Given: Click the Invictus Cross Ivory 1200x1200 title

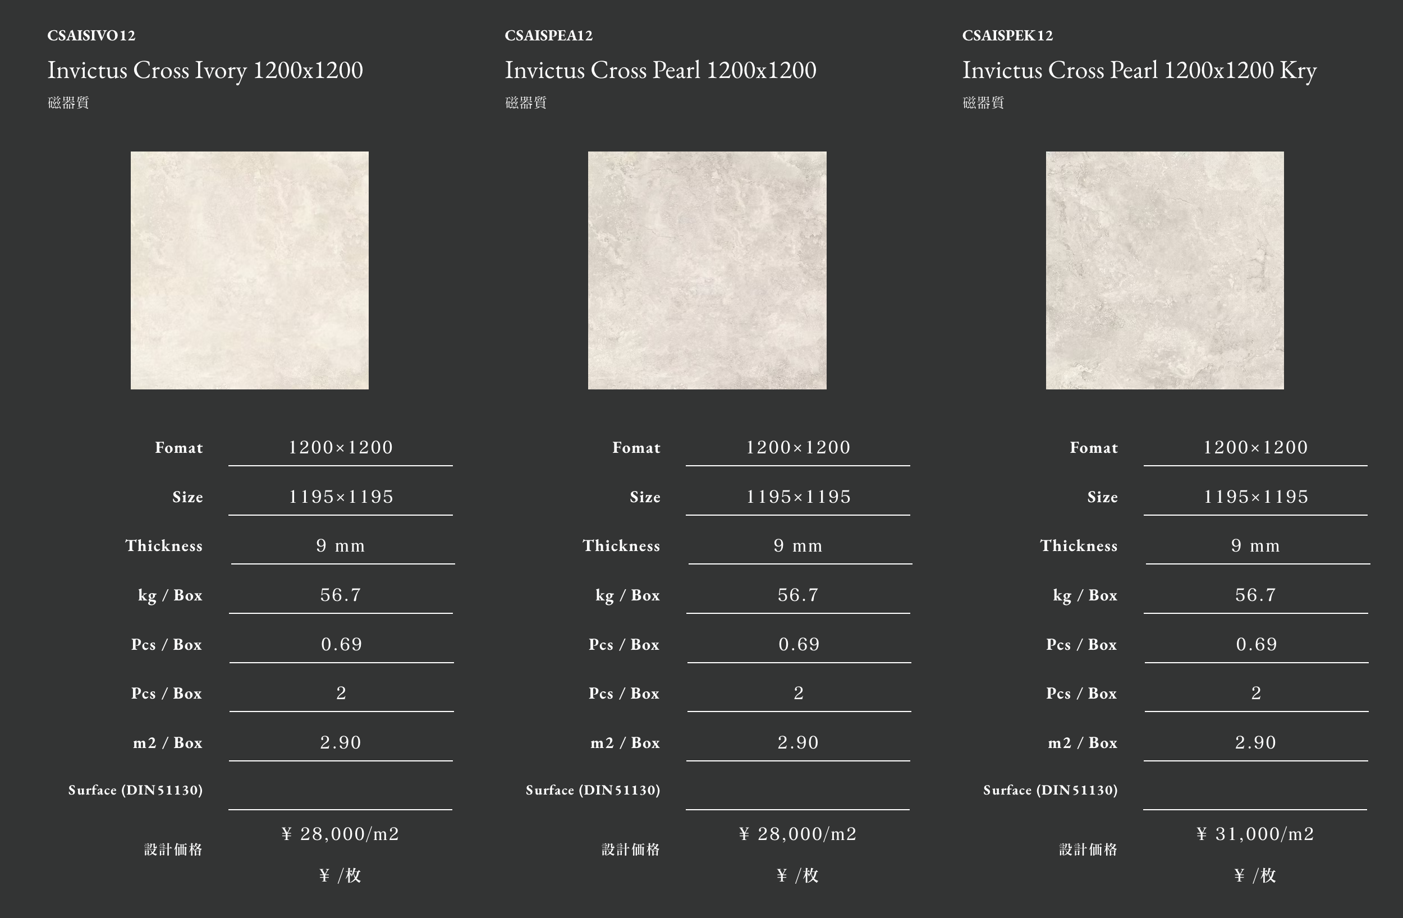Looking at the screenshot, I should tap(205, 70).
